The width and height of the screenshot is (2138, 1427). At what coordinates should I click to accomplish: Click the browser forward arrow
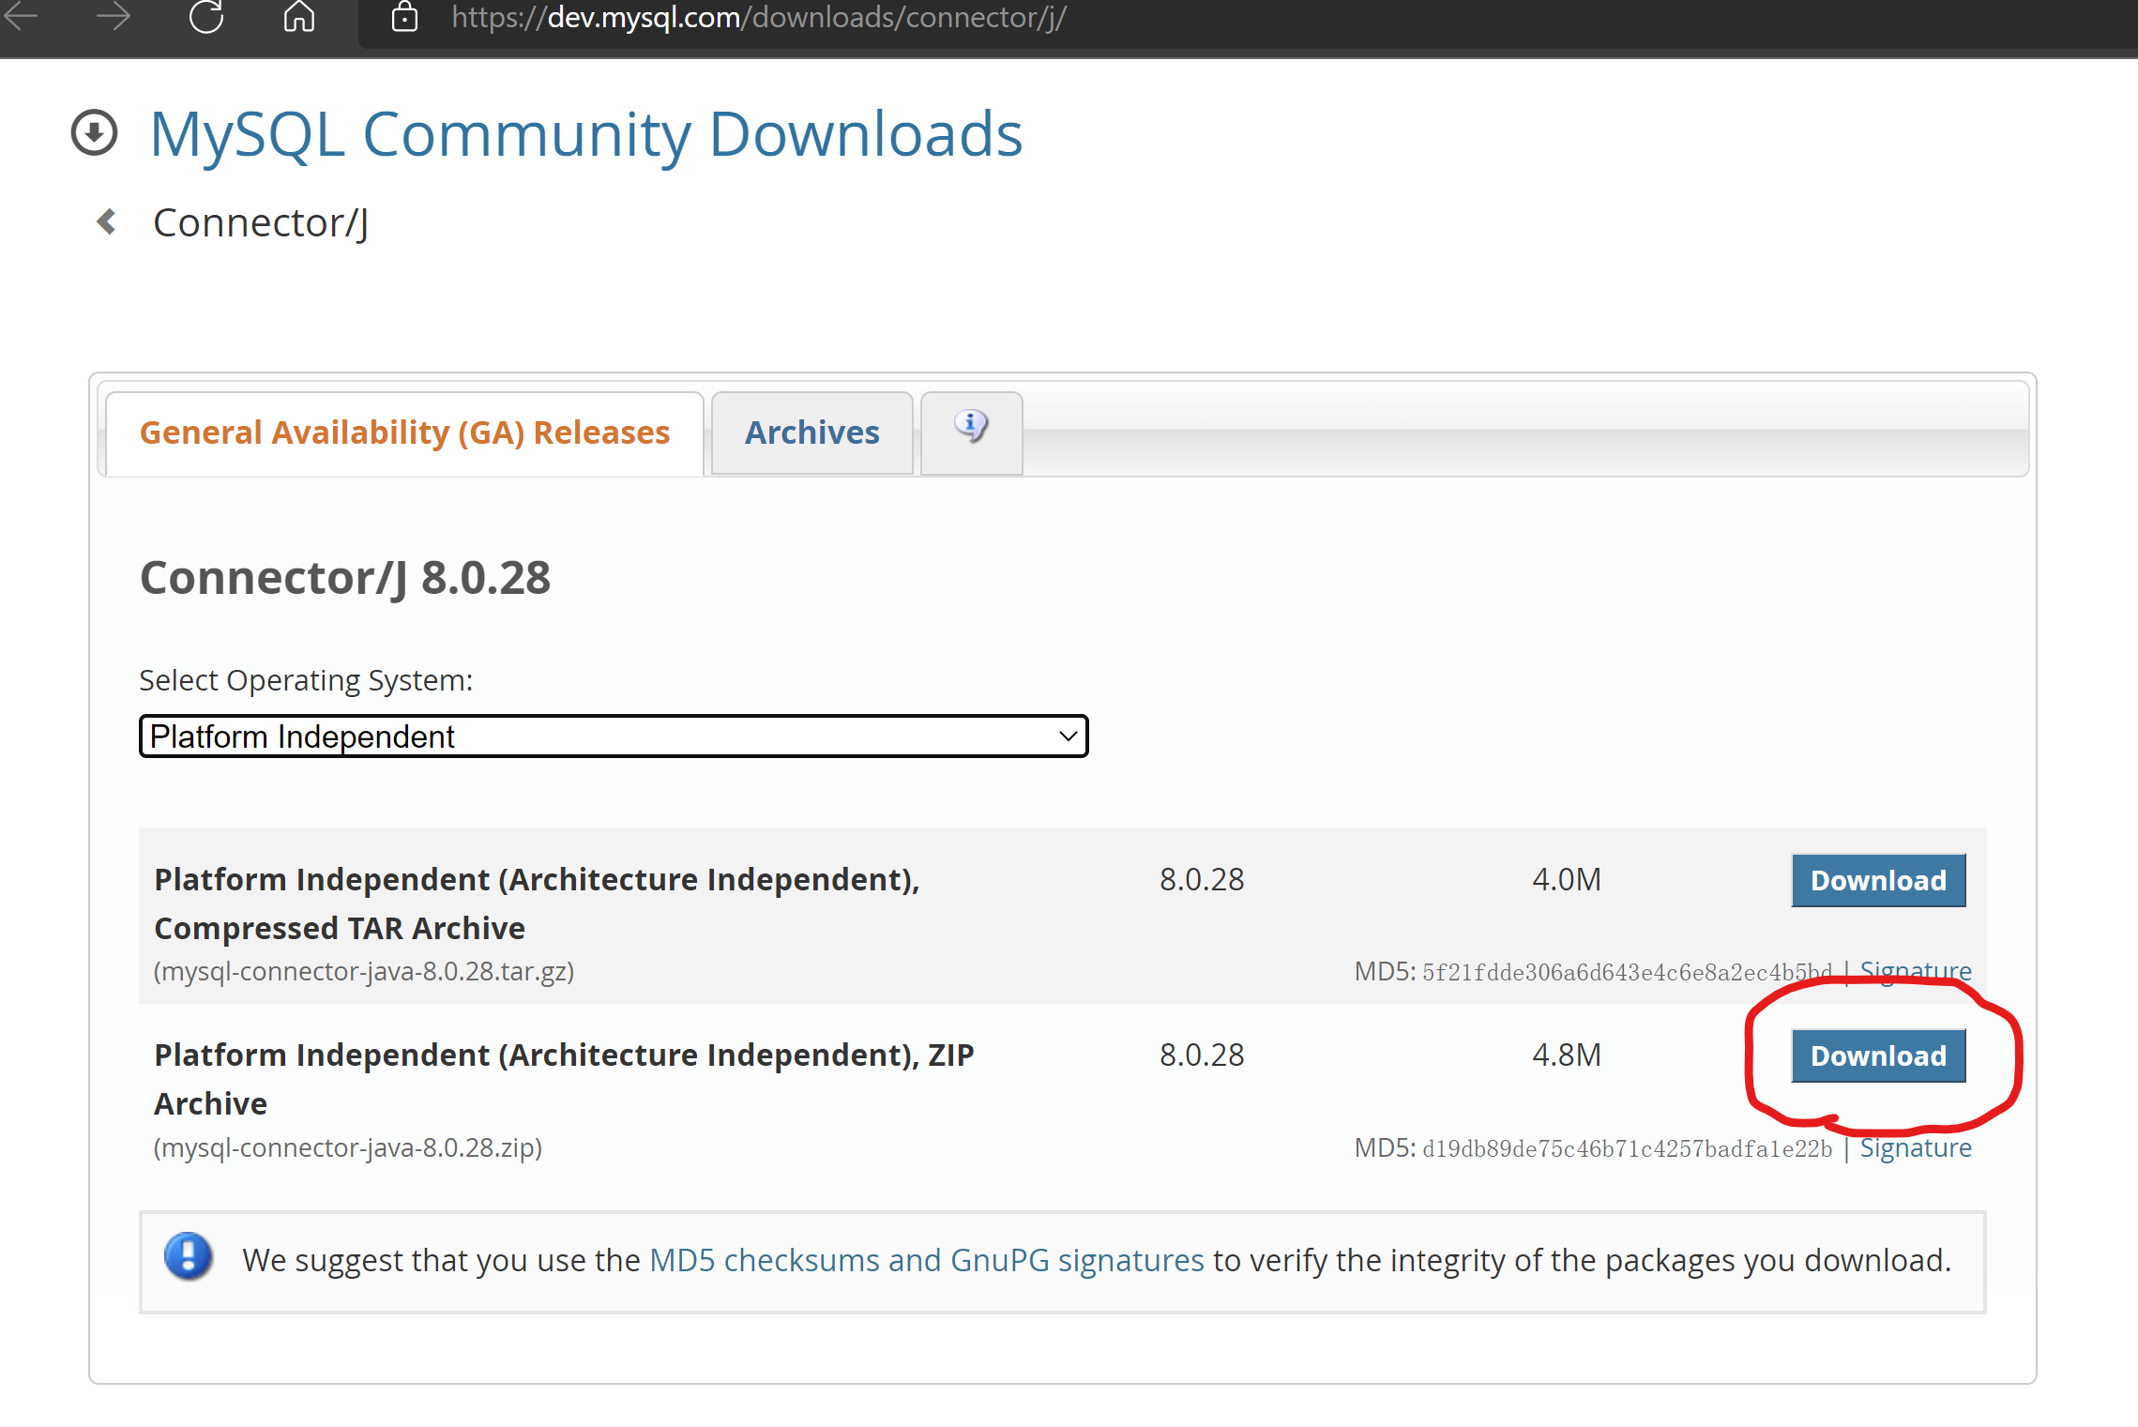click(x=114, y=16)
